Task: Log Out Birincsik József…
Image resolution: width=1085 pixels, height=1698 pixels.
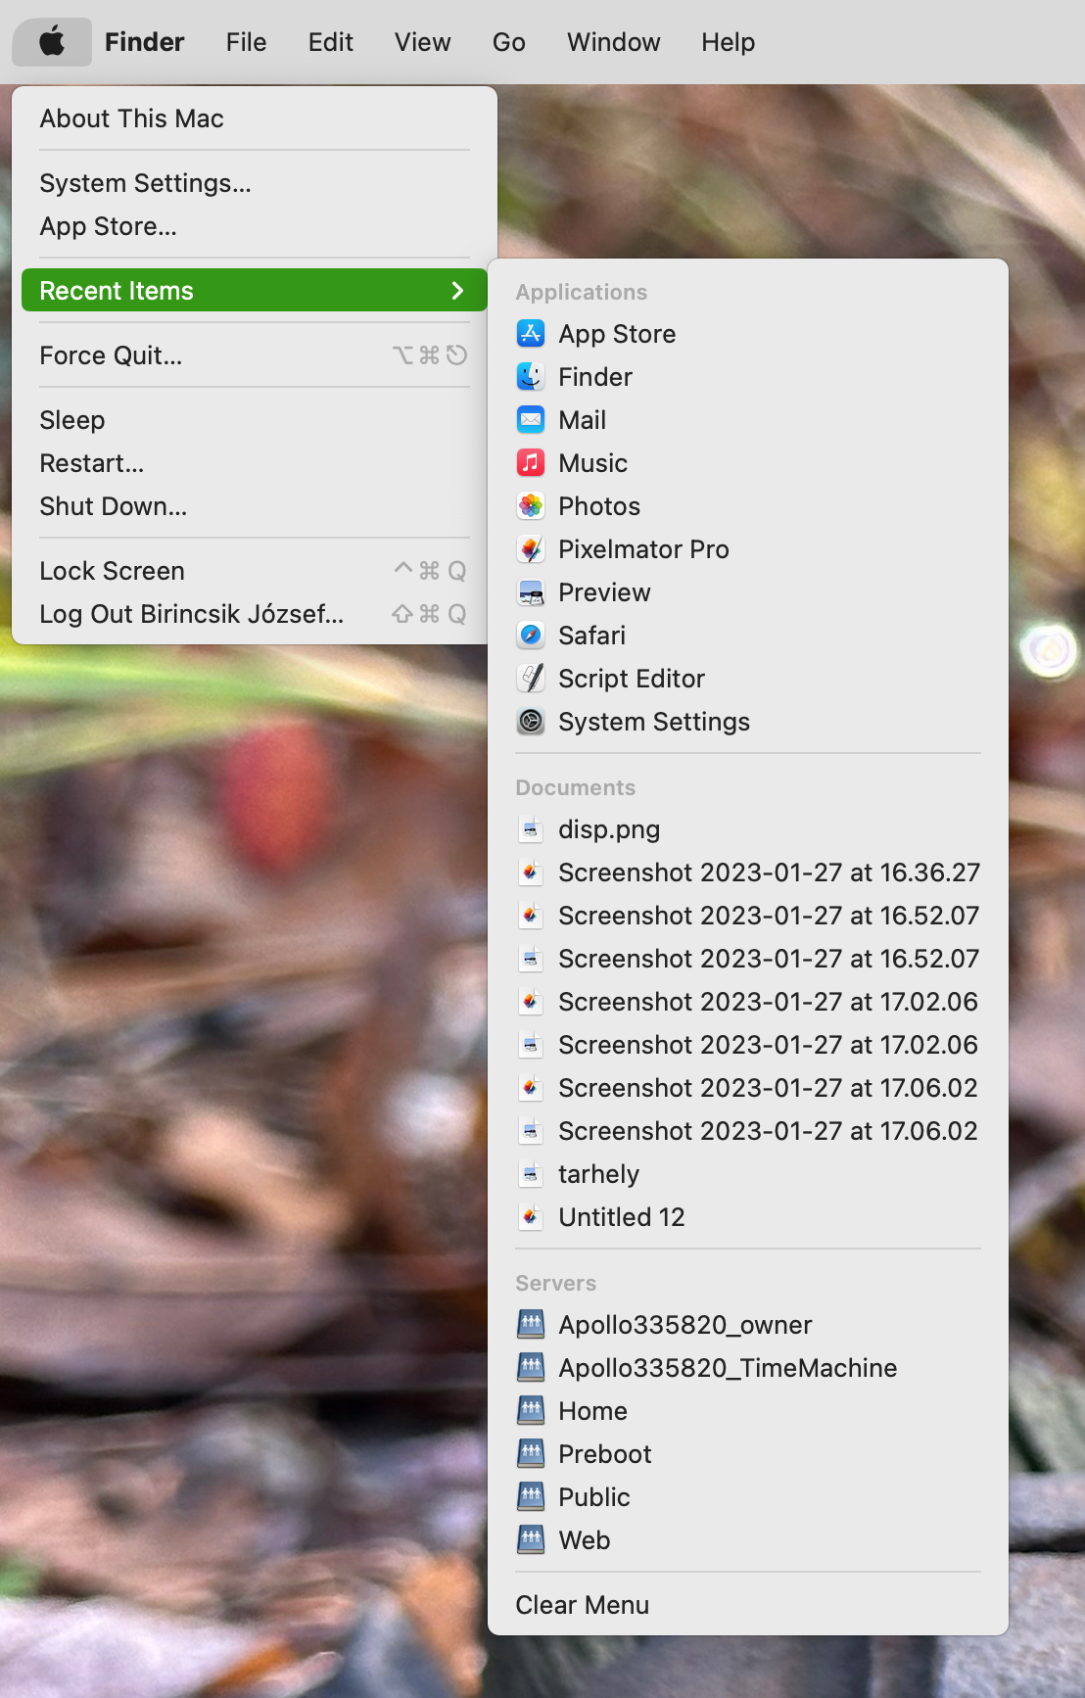Action: (x=255, y=614)
